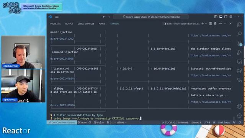The width and height of the screenshot is (245, 138).
Task: Click the CVE-2021-46848 identifier text
Action: pos(87,69)
